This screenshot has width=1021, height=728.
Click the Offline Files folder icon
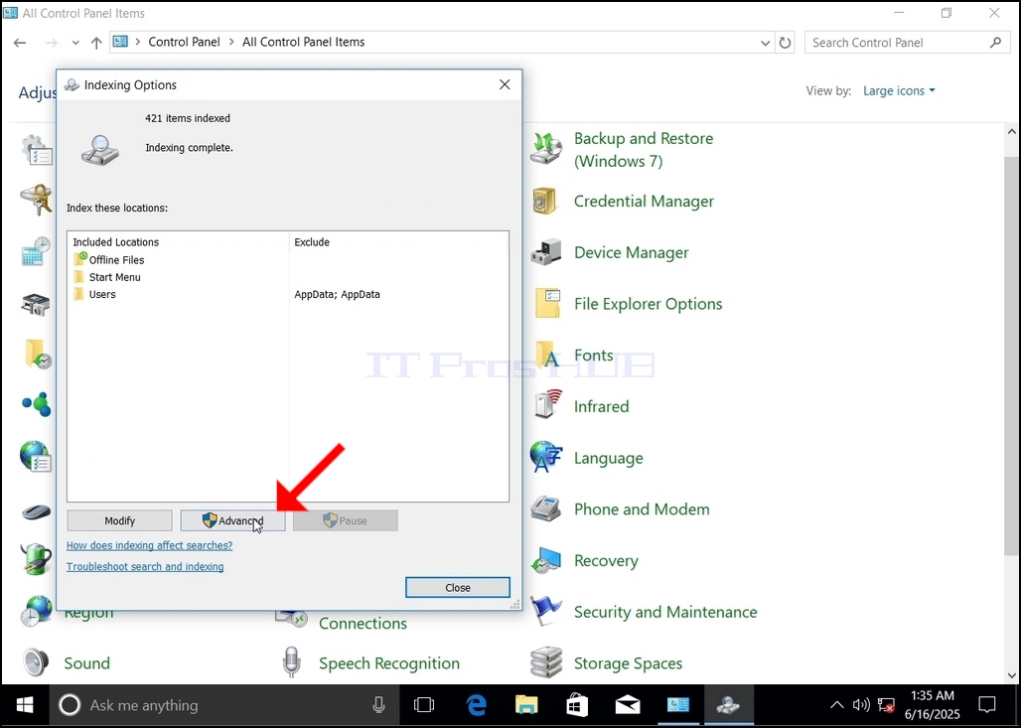tap(80, 259)
